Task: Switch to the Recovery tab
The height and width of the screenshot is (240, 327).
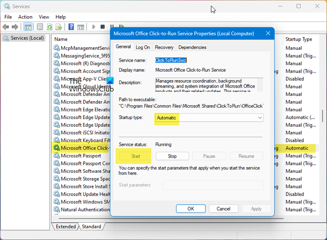Action: pyautogui.click(x=164, y=48)
